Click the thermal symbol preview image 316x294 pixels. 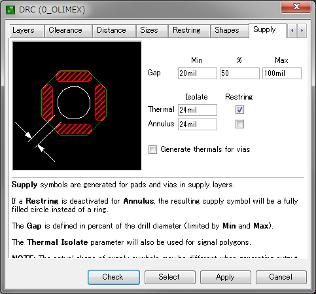point(77,106)
